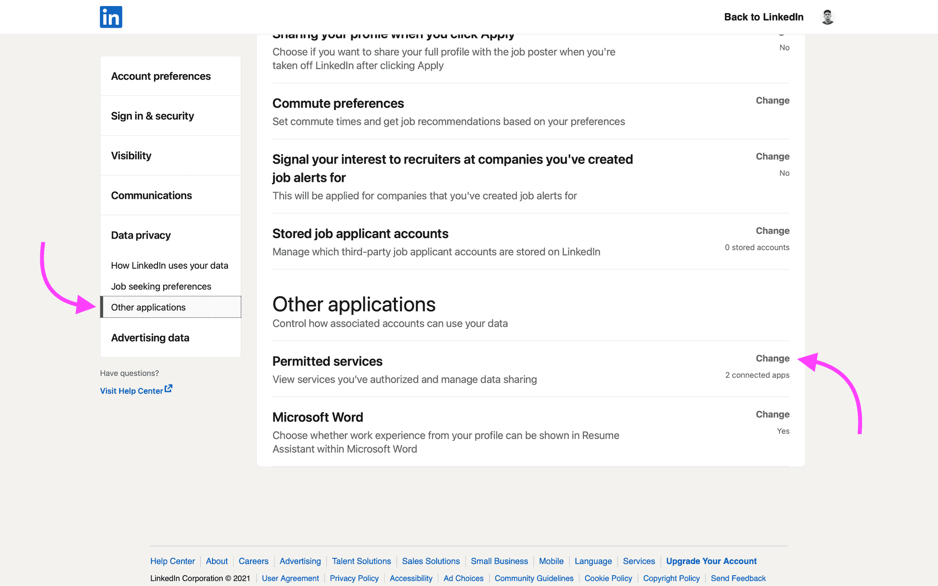Open the Cookie Policy link
This screenshot has width=938, height=586.
point(608,578)
